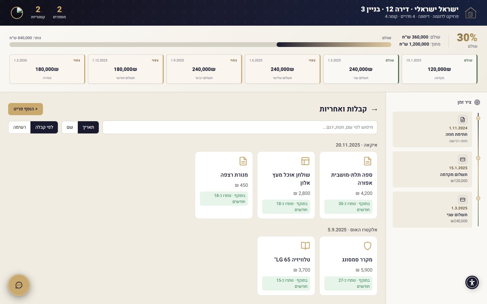Click the טלוויזיה LG 65 item title

point(292,260)
